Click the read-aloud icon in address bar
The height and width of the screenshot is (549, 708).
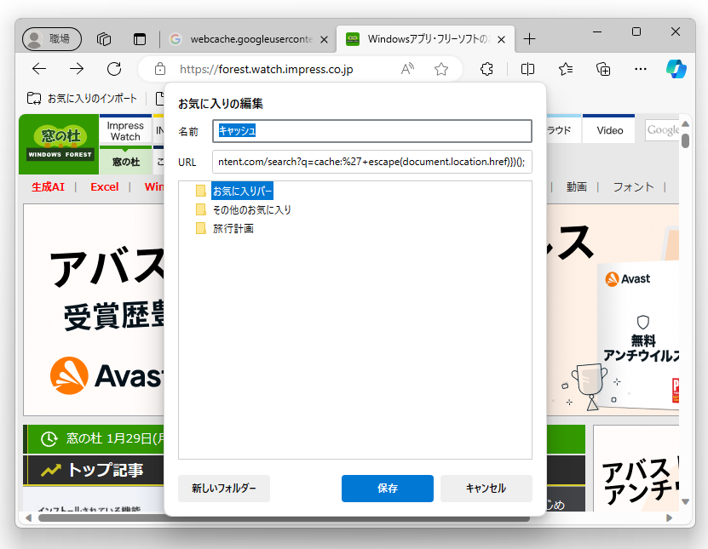(x=406, y=69)
